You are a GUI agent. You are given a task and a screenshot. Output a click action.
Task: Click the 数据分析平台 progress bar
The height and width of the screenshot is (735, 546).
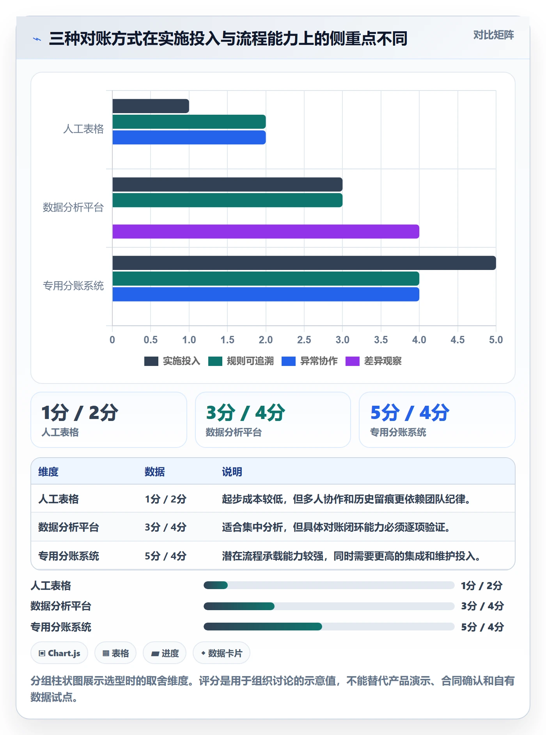click(x=329, y=606)
